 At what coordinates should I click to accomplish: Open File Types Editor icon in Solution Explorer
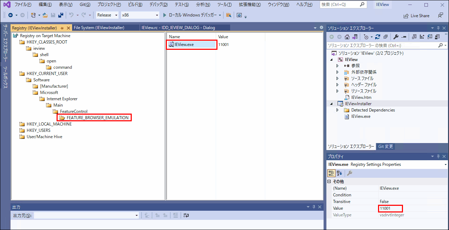[430, 37]
